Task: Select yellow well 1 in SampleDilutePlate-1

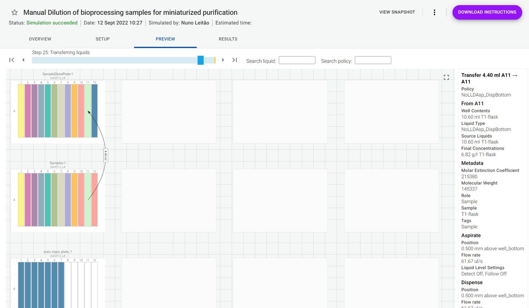Action: 21,111
